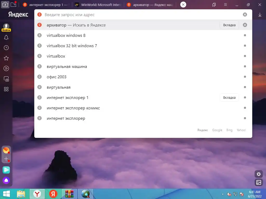Viewport: 266px width, 199px height.
Task: Open the services grid icon in sidebar
Action: [6, 89]
